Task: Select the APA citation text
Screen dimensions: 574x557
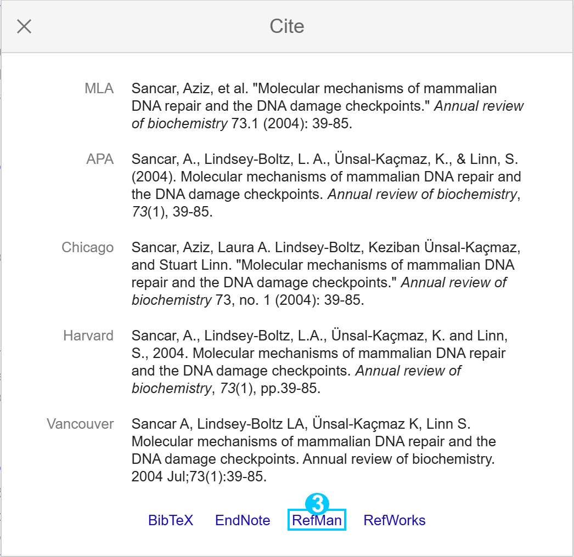Action: [326, 185]
